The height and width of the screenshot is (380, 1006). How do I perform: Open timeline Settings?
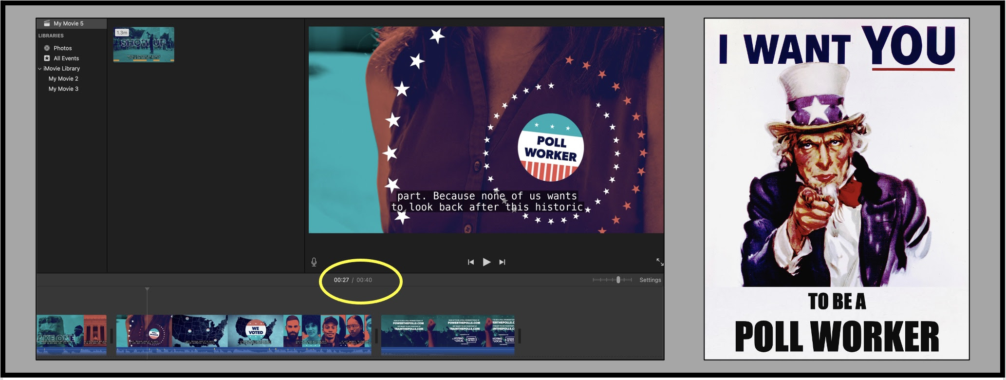point(650,280)
